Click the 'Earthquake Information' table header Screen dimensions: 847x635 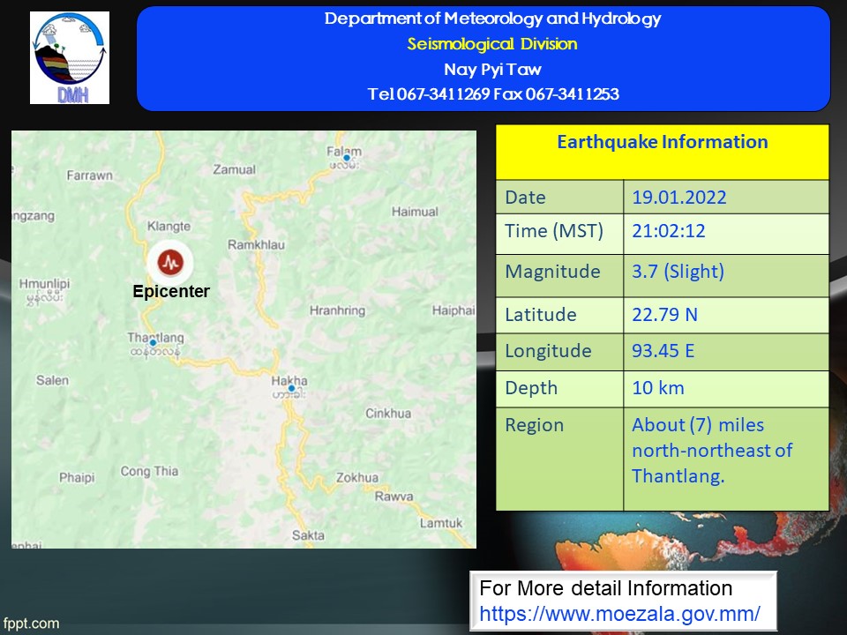click(663, 142)
